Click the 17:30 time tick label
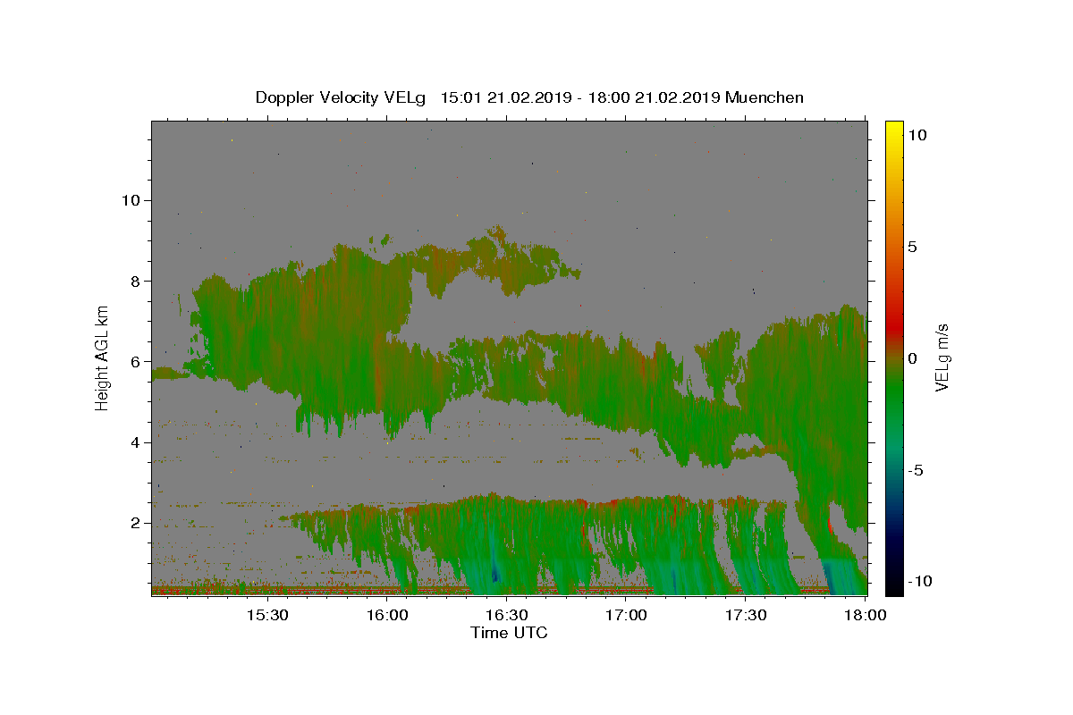1073x715 pixels. pos(746,616)
